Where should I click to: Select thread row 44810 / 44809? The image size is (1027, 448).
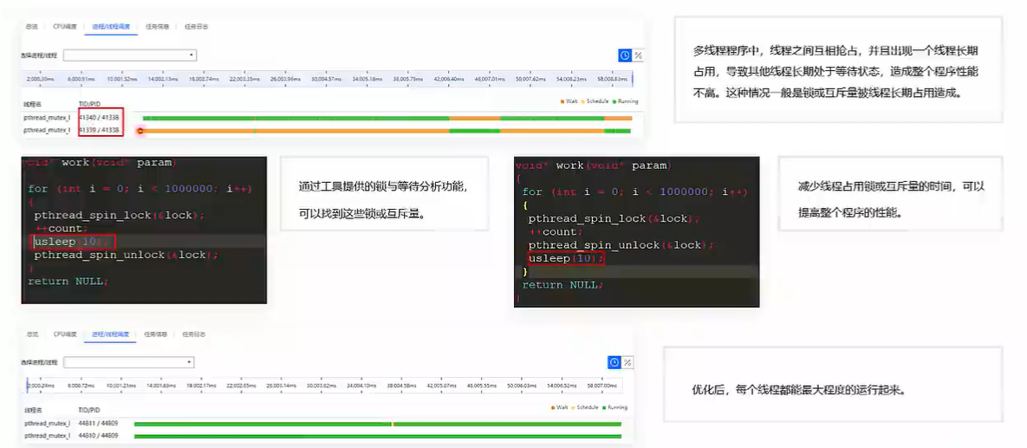click(323, 436)
